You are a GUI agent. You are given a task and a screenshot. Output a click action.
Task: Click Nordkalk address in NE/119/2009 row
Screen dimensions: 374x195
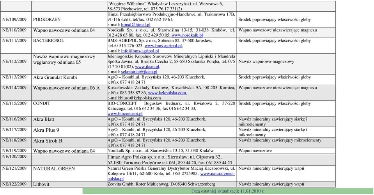(161, 151)
